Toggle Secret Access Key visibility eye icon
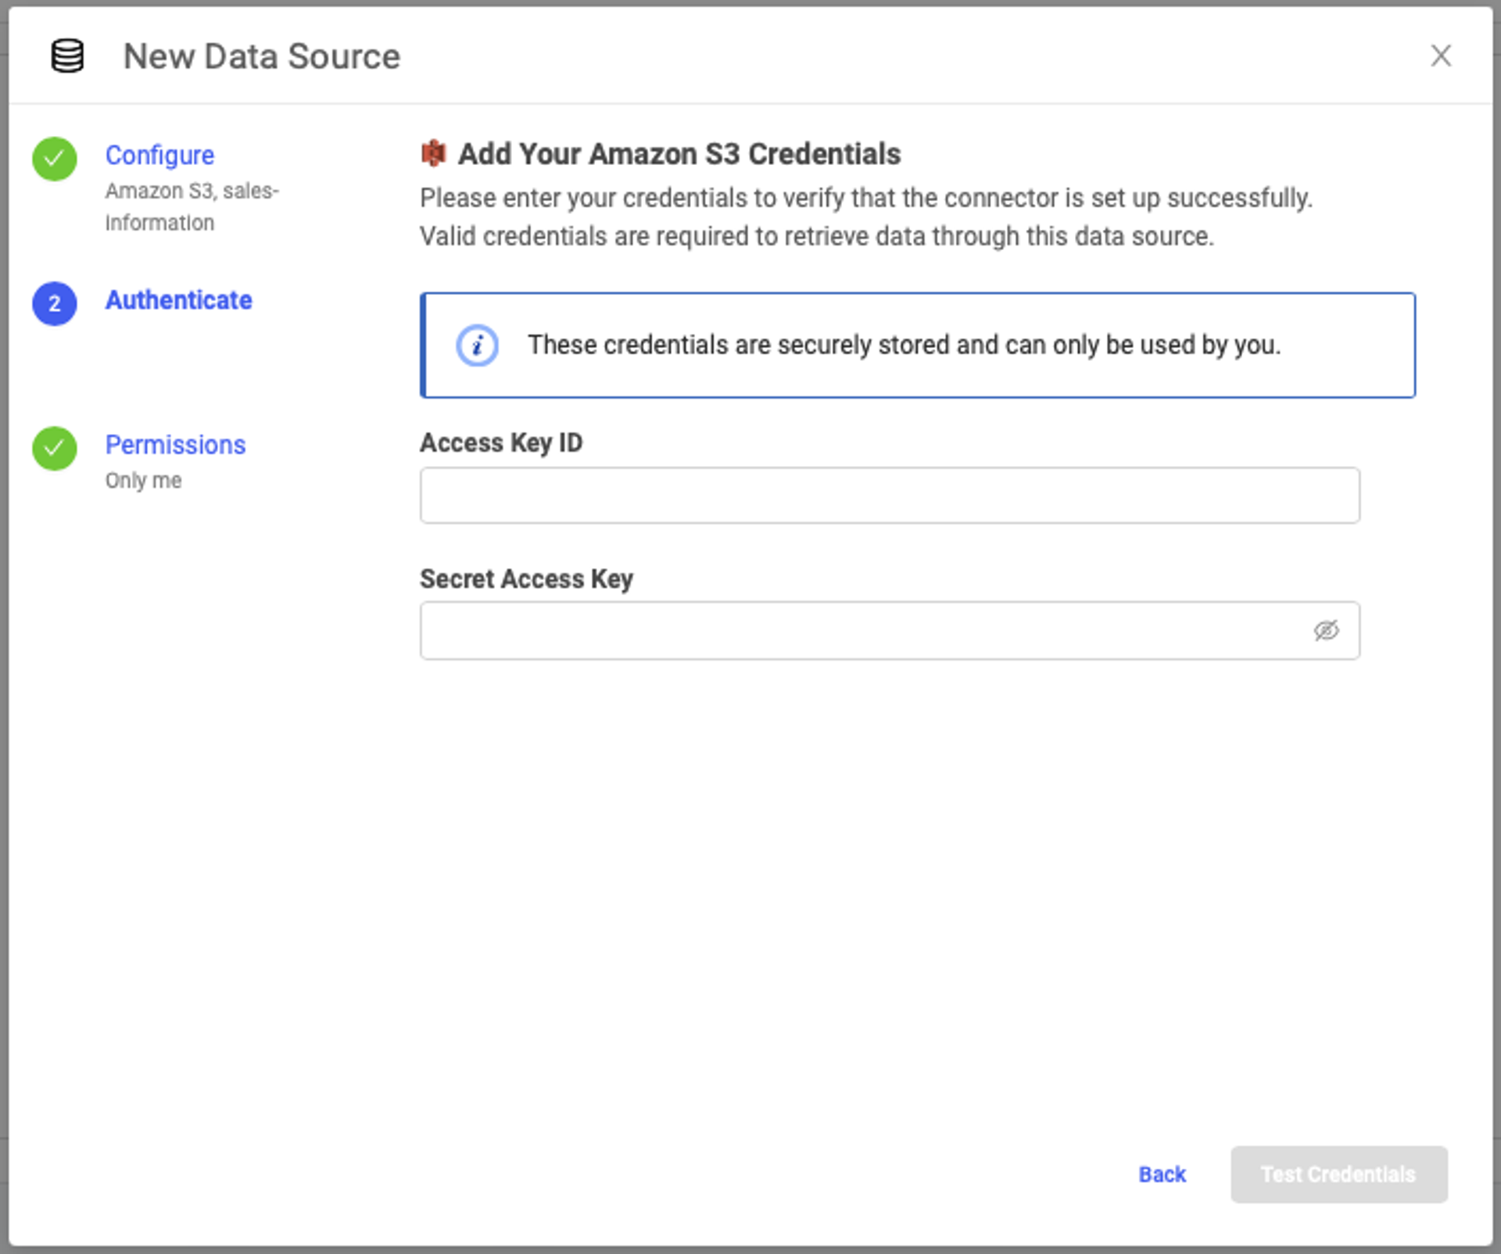1501x1254 pixels. point(1326,630)
